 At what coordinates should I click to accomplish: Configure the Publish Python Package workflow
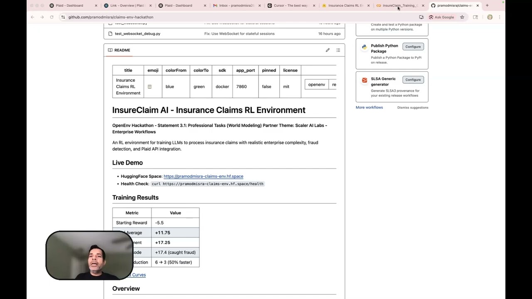(x=413, y=47)
